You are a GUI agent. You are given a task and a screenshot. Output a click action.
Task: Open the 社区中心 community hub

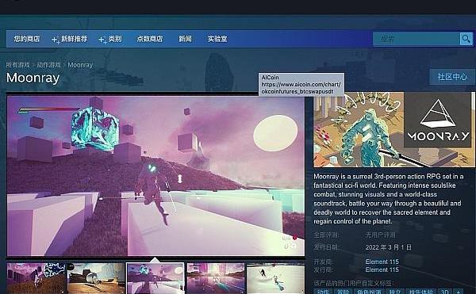click(x=452, y=77)
